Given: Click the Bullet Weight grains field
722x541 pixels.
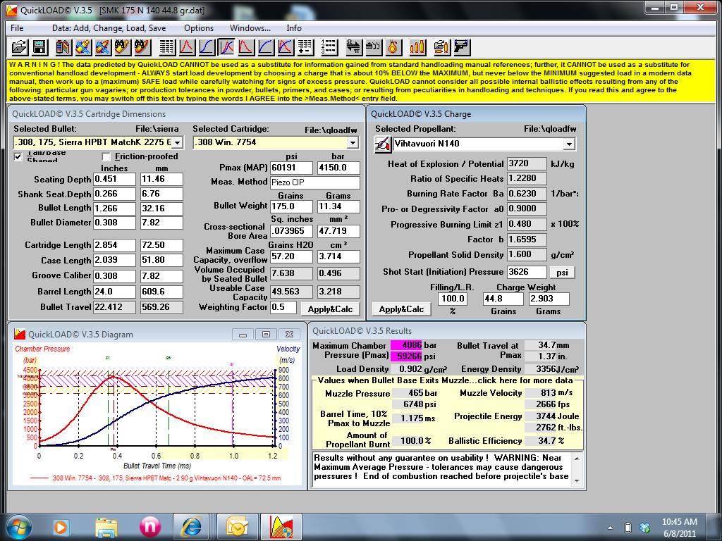Looking at the screenshot, I should click(x=291, y=206).
